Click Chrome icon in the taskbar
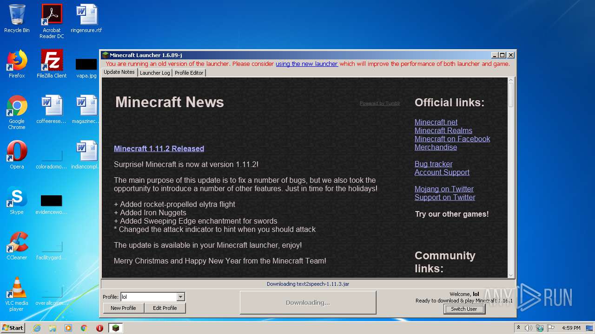The width and height of the screenshot is (595, 334). [x=84, y=328]
